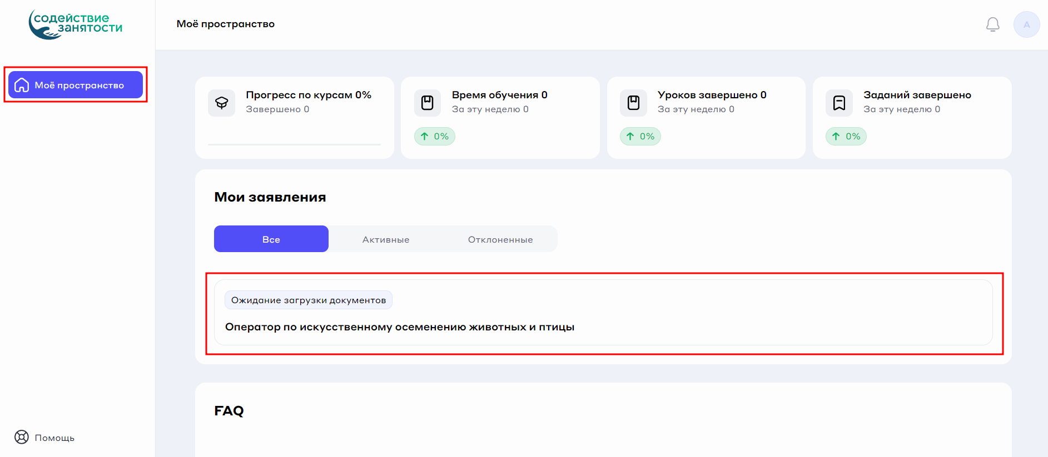Switch to the Активные tab

pyautogui.click(x=386, y=239)
